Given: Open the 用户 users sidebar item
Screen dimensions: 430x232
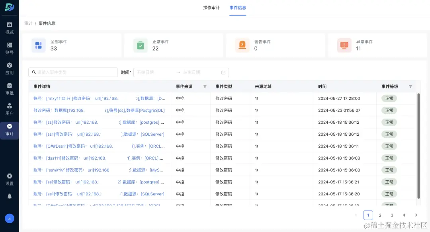Looking at the screenshot, I should click(9, 109).
